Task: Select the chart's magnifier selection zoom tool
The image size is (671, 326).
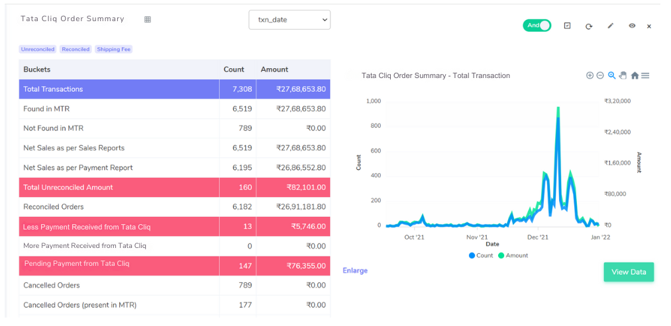Action: pyautogui.click(x=611, y=75)
